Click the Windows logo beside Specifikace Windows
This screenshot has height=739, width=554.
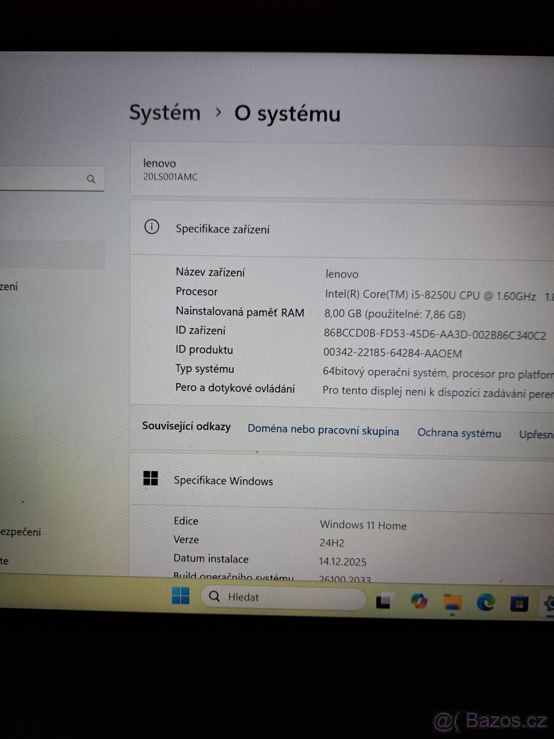point(152,477)
